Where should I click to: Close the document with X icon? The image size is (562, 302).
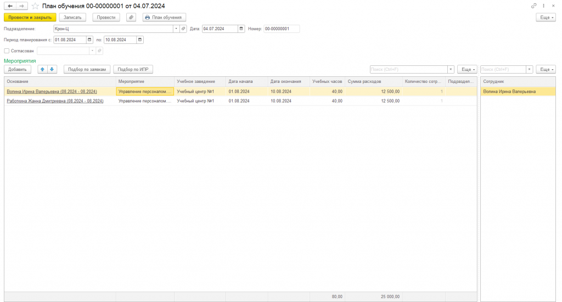553,5
